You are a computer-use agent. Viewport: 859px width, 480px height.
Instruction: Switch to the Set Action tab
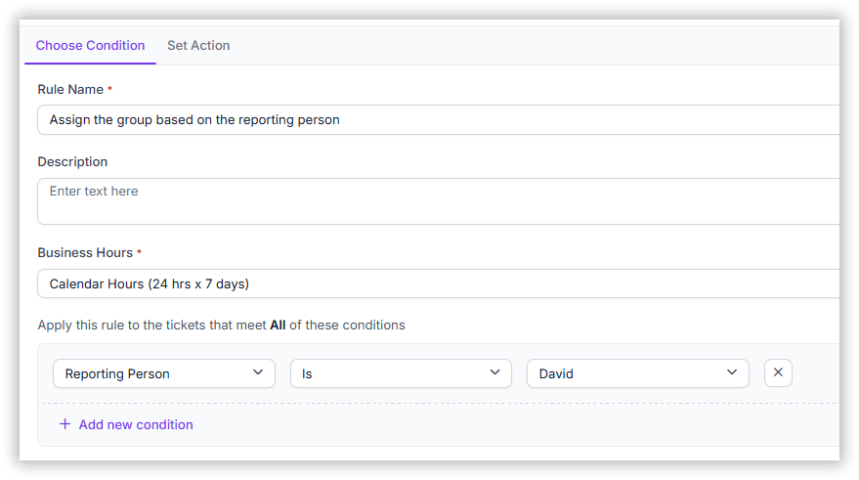tap(198, 46)
